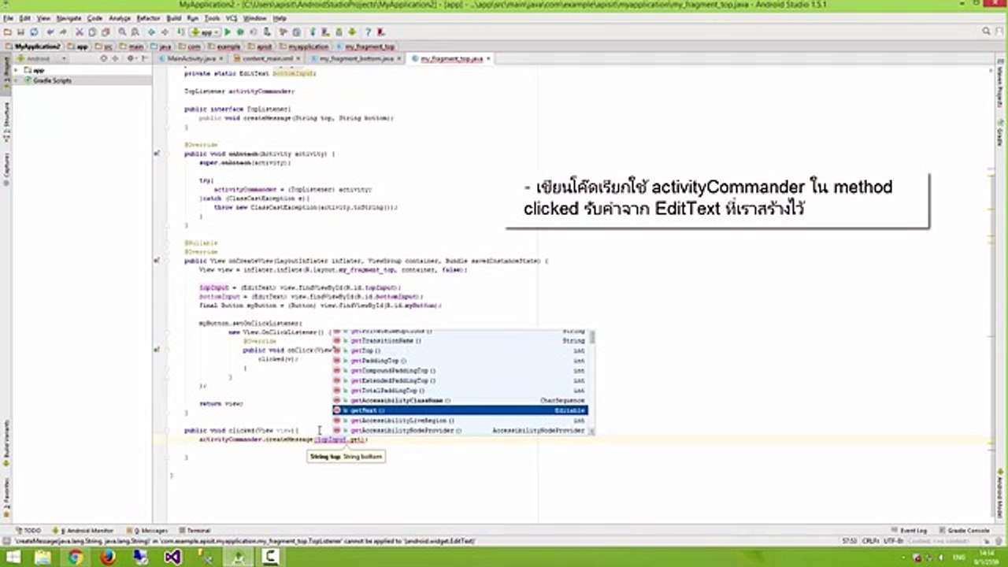Select Gradle Scripts in project tree
This screenshot has width=1008, height=567.
pyautogui.click(x=52, y=80)
